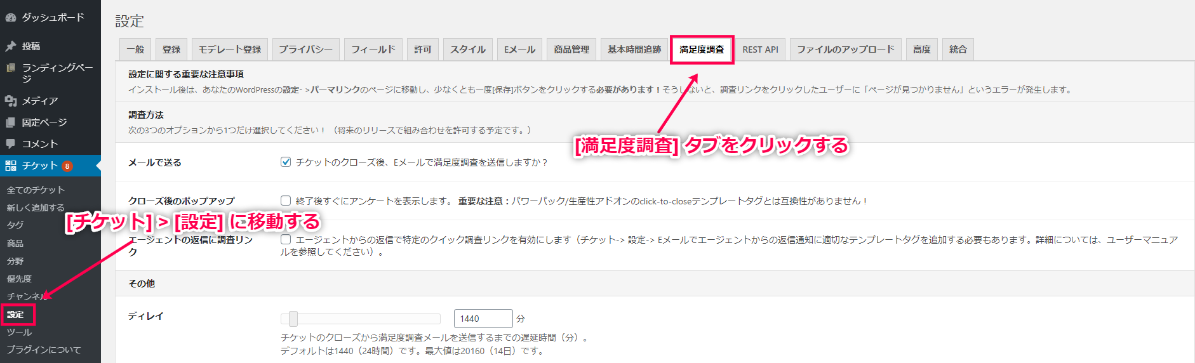
Task: Open the 商品 submenu link
Action: (x=15, y=243)
